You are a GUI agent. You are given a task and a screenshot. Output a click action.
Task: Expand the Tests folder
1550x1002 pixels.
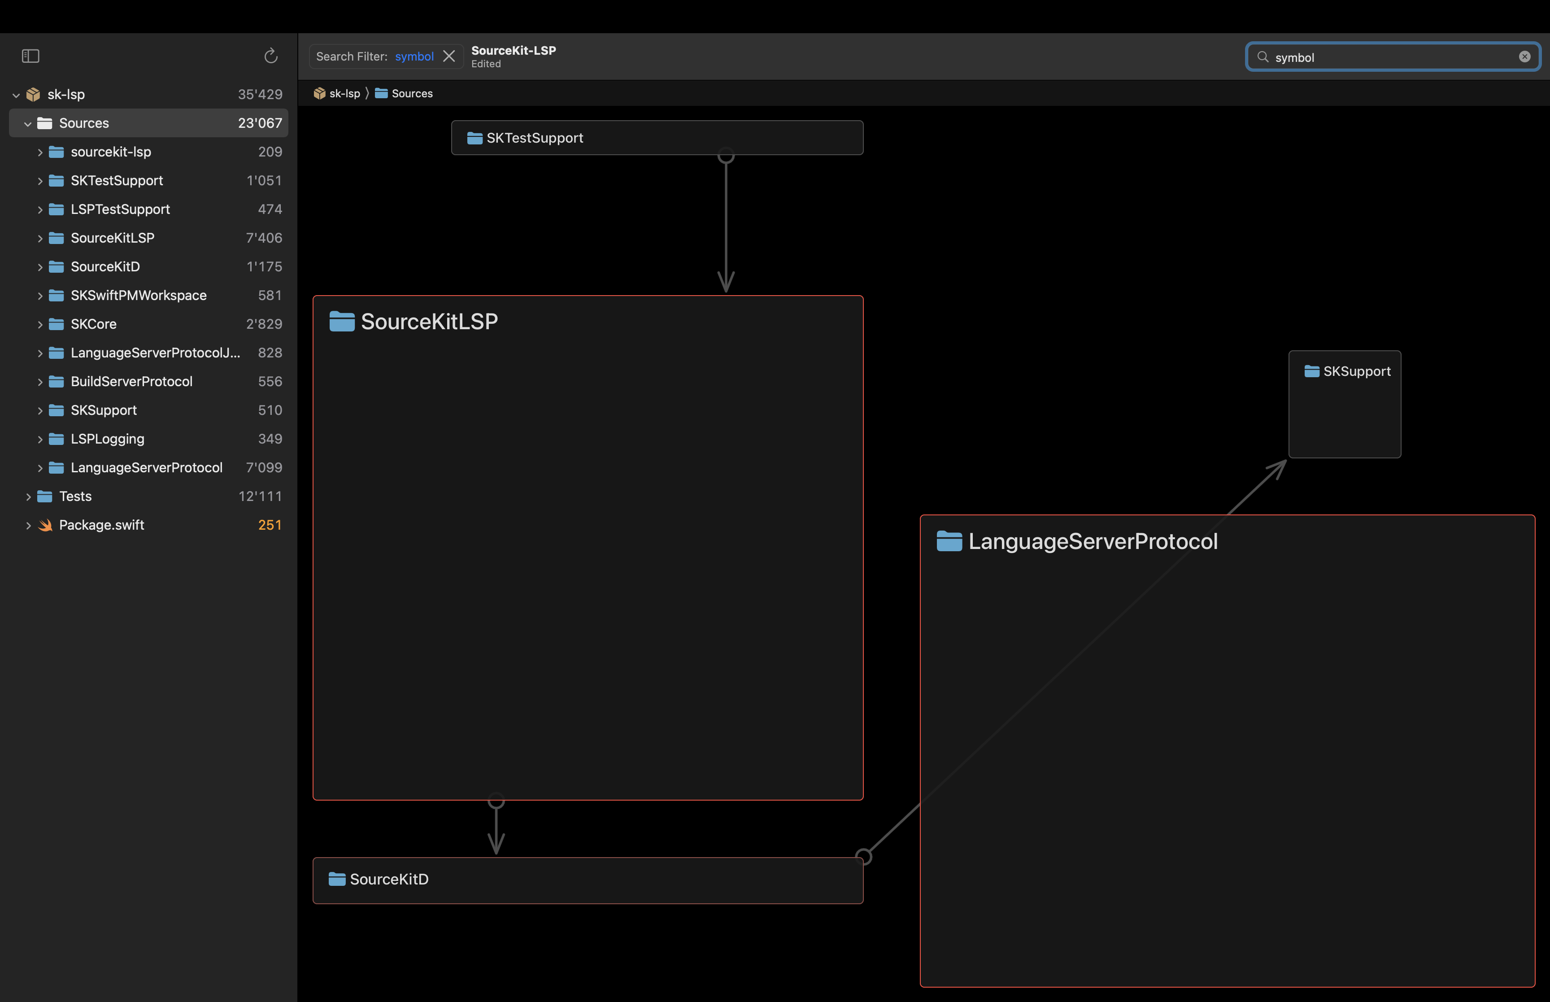(28, 497)
